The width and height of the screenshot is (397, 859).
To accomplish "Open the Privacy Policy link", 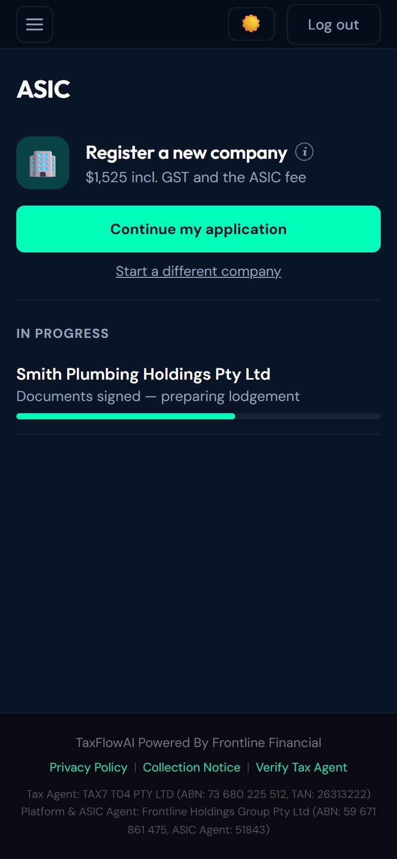I will [x=89, y=767].
